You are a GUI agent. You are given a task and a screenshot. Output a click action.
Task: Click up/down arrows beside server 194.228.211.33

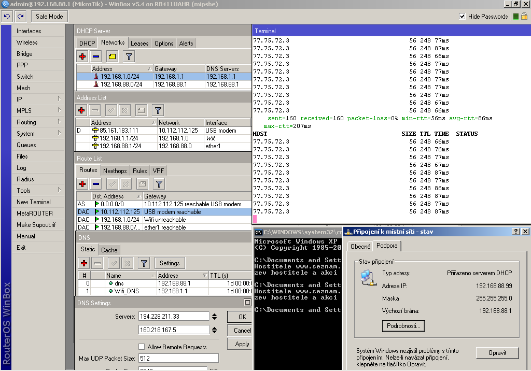tap(214, 317)
